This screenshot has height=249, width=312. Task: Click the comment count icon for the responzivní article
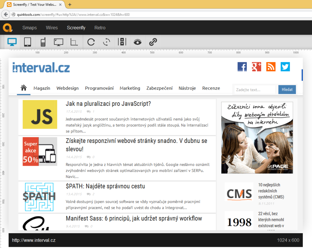point(89,157)
